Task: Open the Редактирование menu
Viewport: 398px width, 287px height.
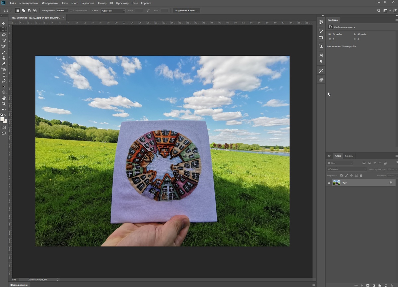Action: pyautogui.click(x=29, y=3)
